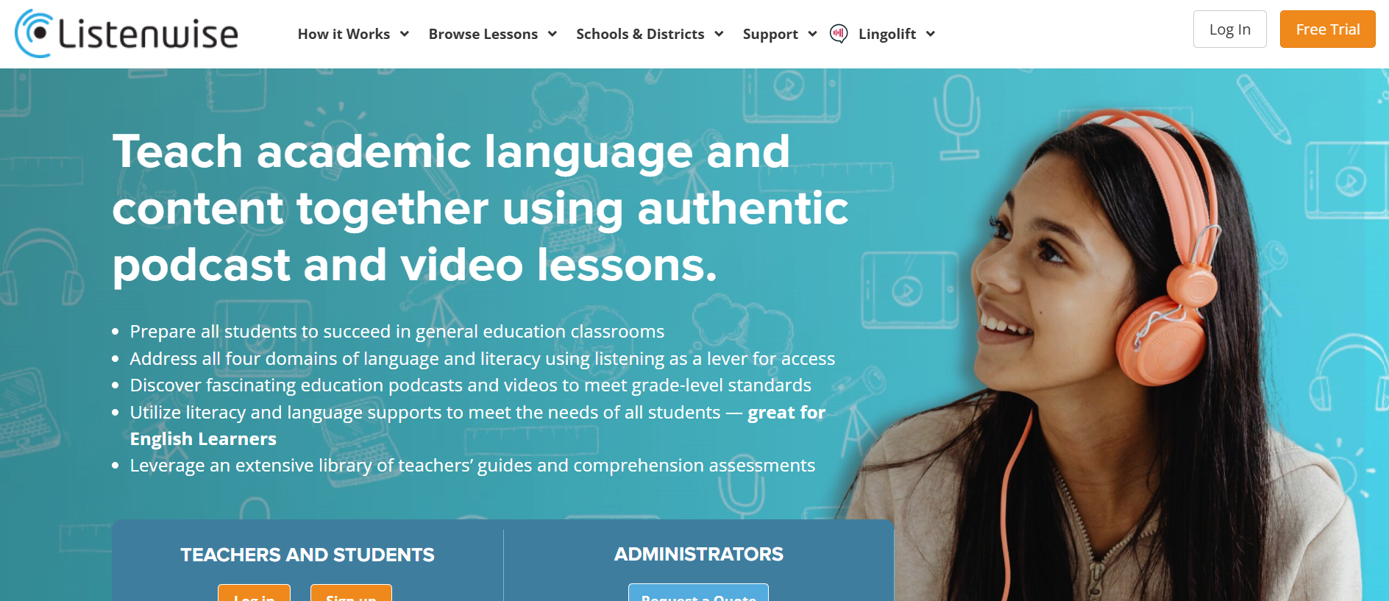Click the Teachers and Students heading
Screen dimensions: 1389x601
pyautogui.click(x=308, y=555)
